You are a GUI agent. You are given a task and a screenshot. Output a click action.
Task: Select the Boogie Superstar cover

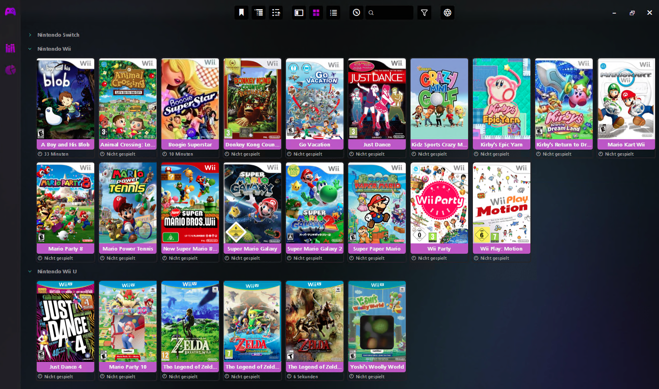pos(190,99)
